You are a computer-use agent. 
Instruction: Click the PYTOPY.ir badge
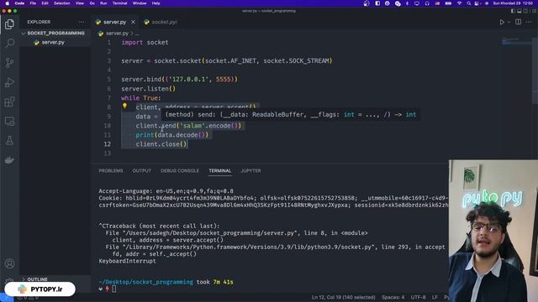click(40, 289)
